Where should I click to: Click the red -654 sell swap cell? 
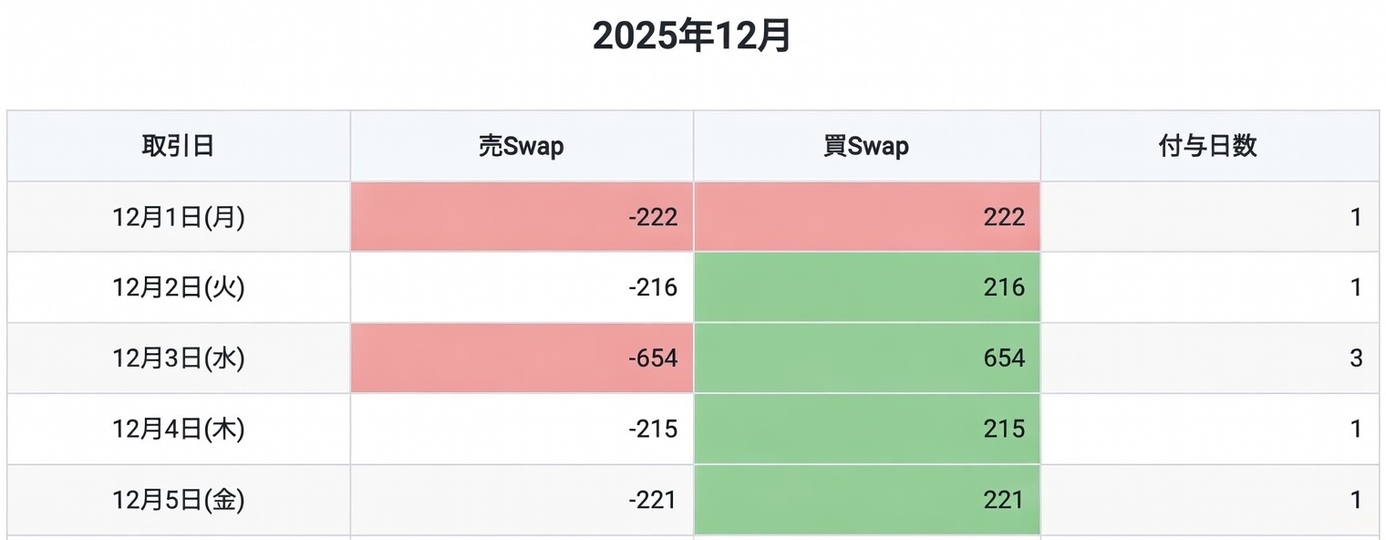(x=522, y=358)
